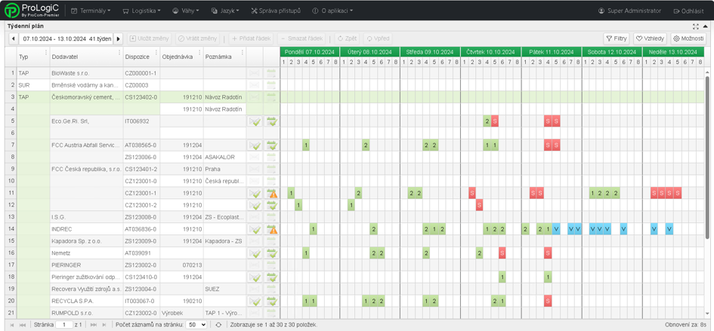Click the red S cell in Nemetz Thursday
The image size is (714, 331).
502,253
